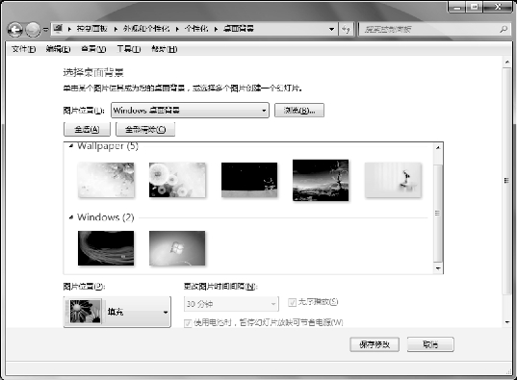Select the Windows logo wallpaper thumbnail
517x380 pixels.
tap(177, 248)
